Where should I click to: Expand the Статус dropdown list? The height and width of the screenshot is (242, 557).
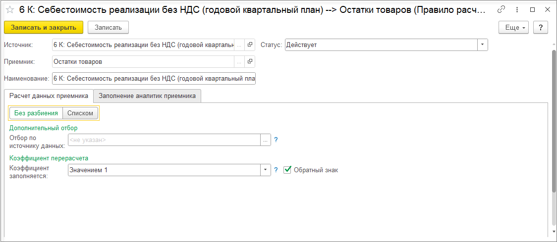tap(483, 45)
